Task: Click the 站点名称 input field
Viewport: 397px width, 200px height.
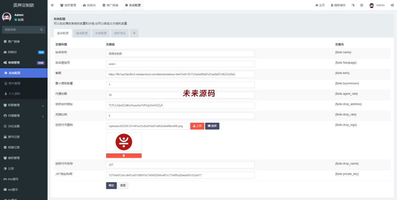Action: 180,54
